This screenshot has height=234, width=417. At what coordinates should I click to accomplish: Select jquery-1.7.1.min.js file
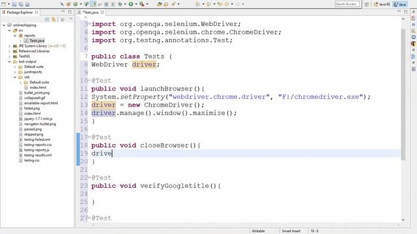coord(38,118)
